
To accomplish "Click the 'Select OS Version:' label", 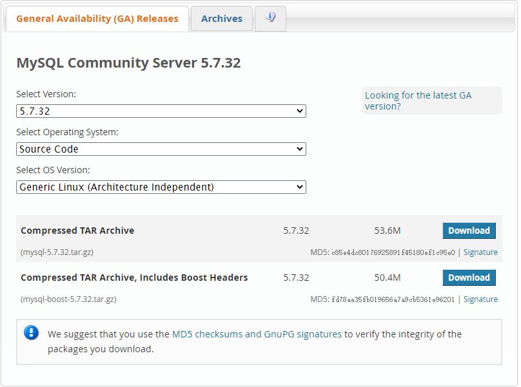I will tap(53, 170).
